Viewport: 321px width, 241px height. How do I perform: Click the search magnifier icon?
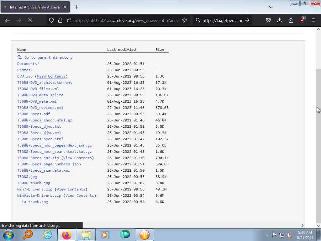point(198,20)
